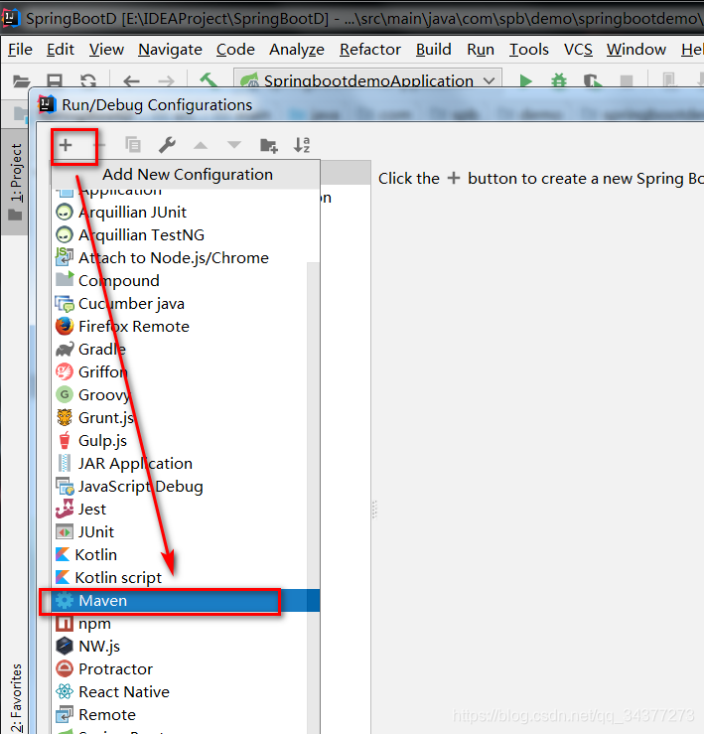The image size is (704, 734).
Task: Click Sort Configurations alphabetically icon
Action: 302,145
